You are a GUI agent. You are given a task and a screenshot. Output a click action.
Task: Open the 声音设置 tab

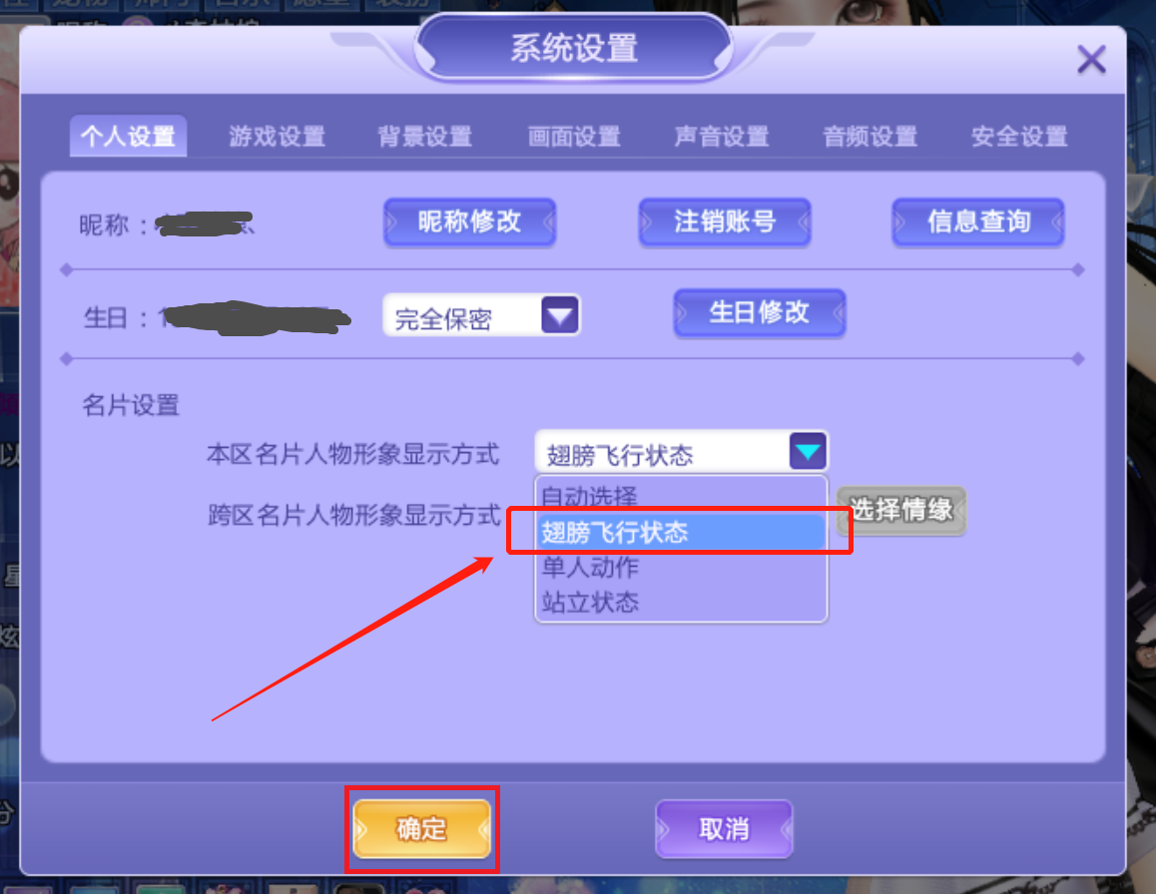point(722,137)
